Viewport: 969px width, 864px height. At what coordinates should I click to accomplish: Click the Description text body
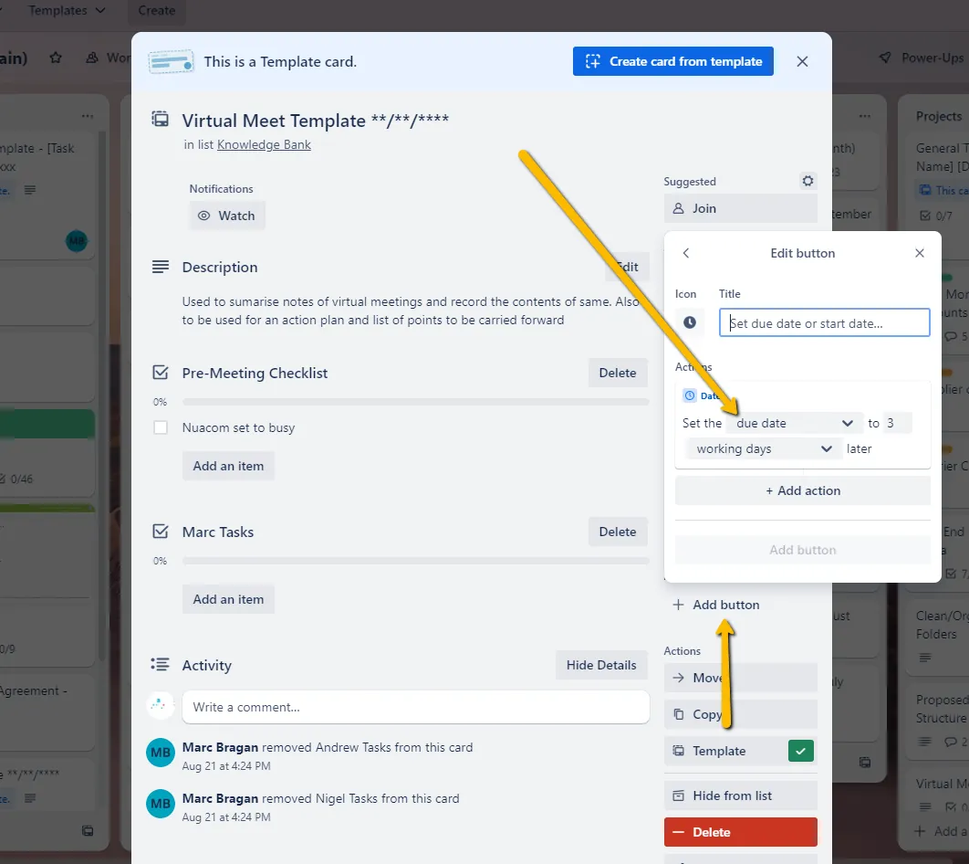pos(411,311)
